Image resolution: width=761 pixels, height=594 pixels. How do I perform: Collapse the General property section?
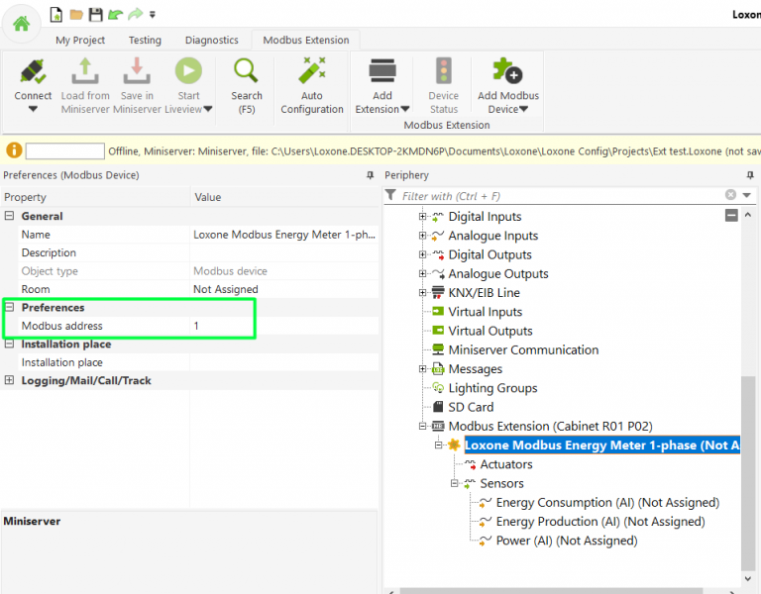point(10,216)
